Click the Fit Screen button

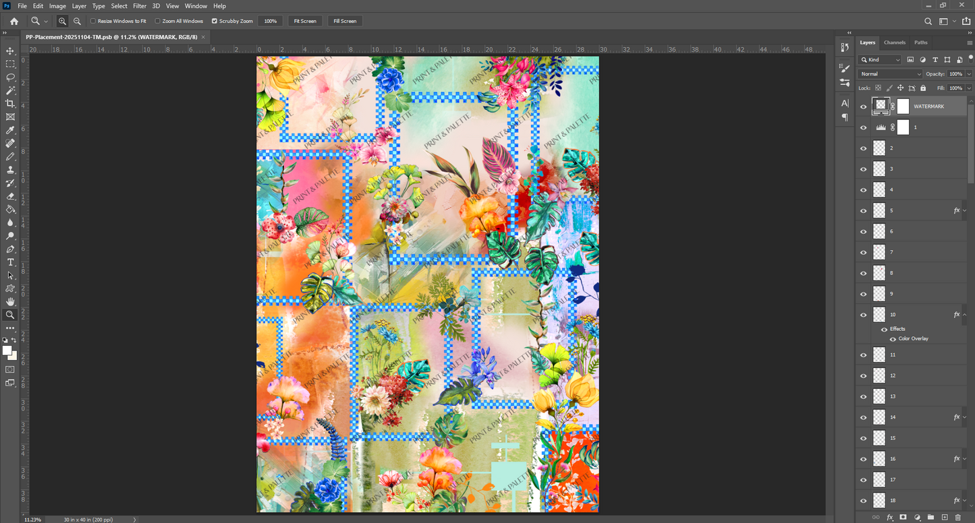coord(305,21)
